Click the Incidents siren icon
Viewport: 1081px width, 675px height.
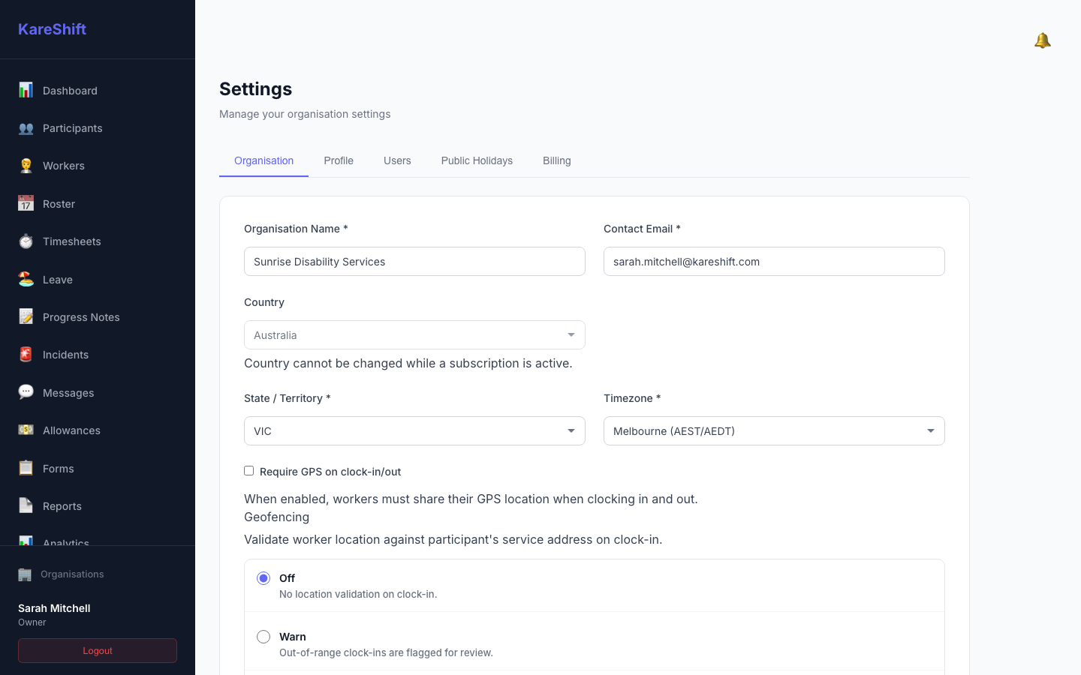(26, 355)
